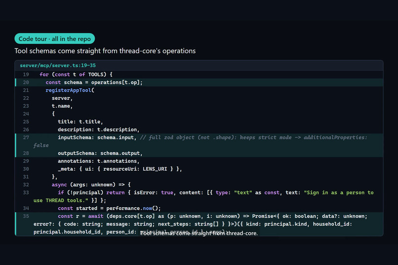
Task: Click the wrapped 'false' comment continuation
Action: click(x=41, y=145)
